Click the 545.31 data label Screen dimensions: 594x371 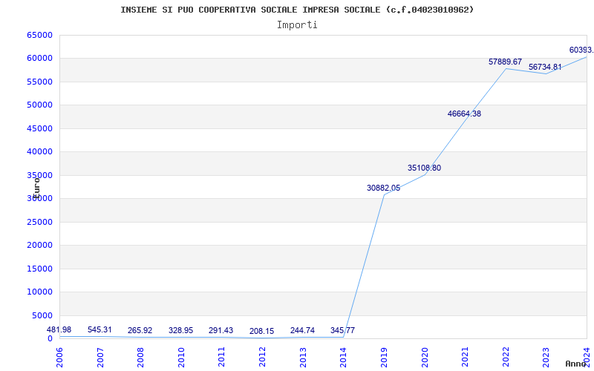click(x=99, y=329)
